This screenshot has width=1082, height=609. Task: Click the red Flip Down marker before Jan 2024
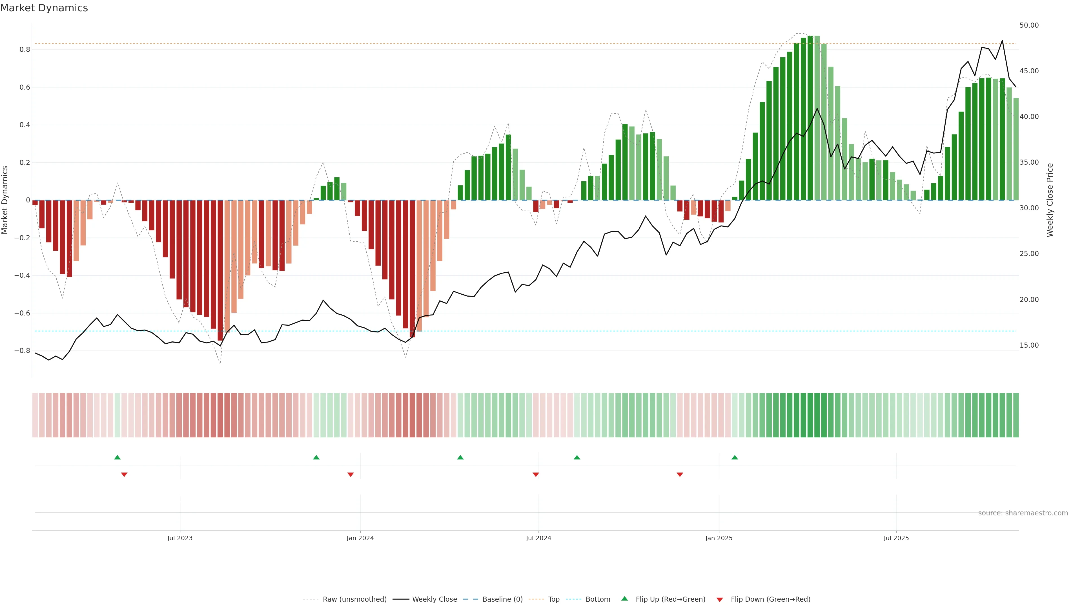350,475
